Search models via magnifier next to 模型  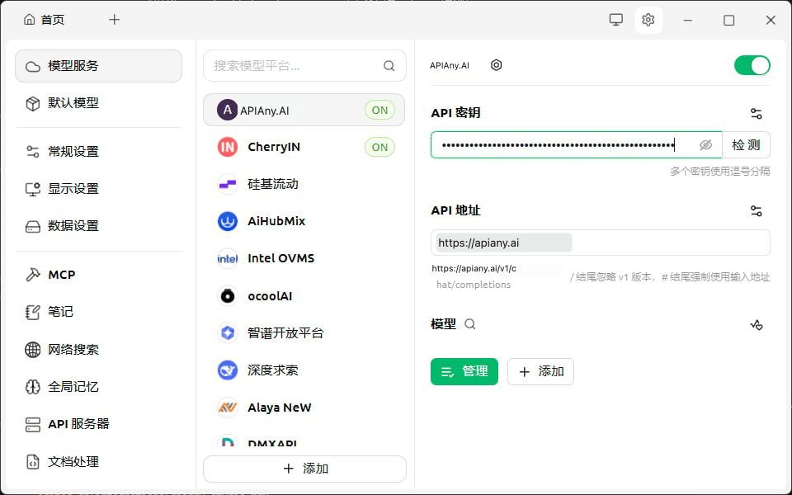tap(469, 324)
